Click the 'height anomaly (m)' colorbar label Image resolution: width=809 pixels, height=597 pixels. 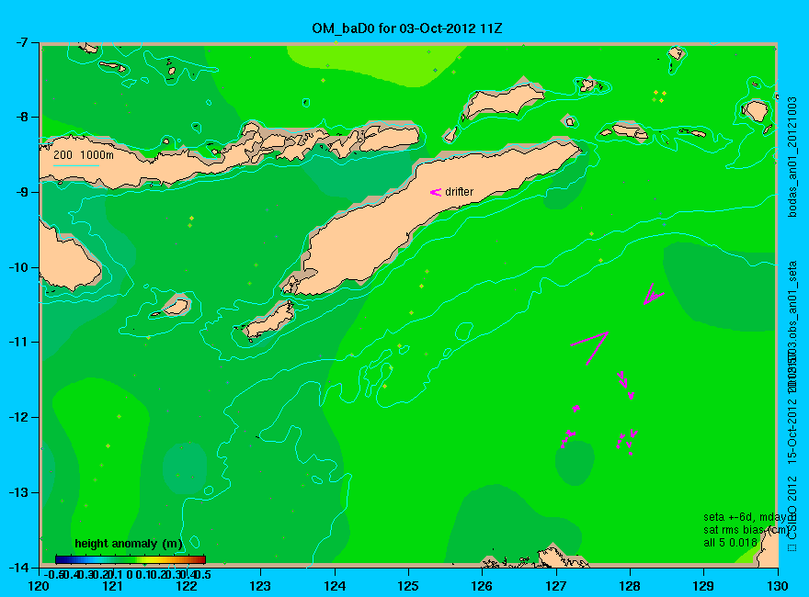point(129,544)
